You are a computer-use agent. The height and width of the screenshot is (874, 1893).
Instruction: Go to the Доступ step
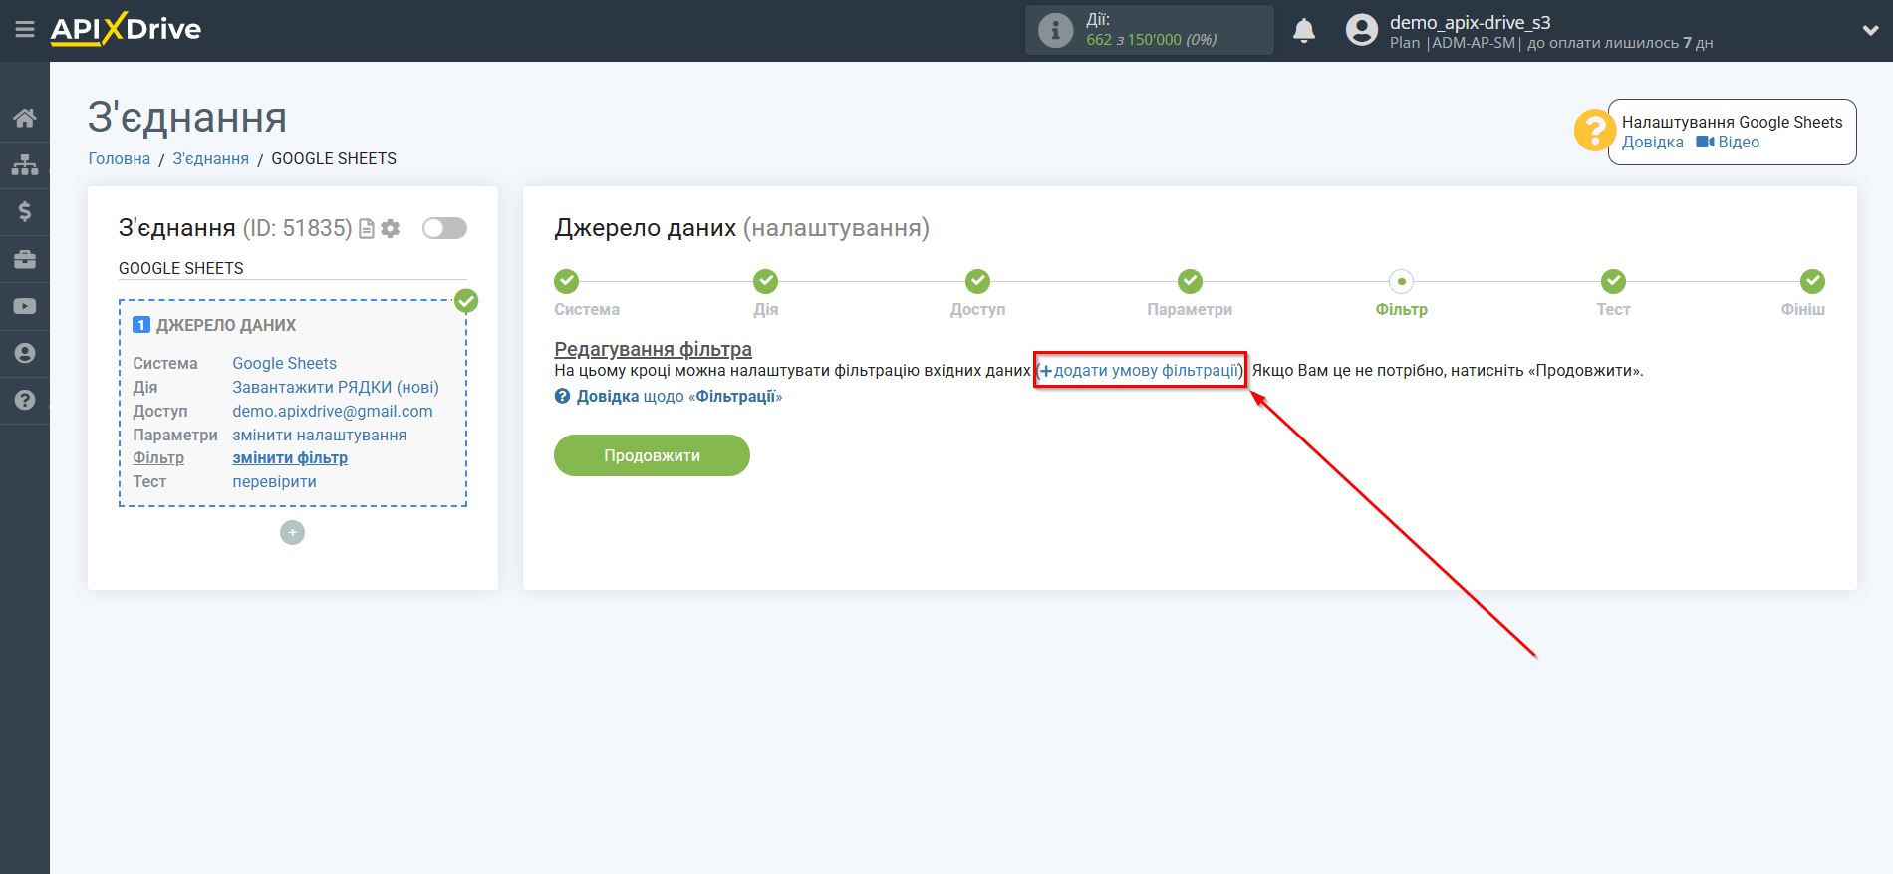[x=977, y=282]
